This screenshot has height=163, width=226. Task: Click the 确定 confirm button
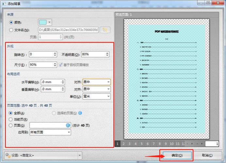[x=177, y=155]
